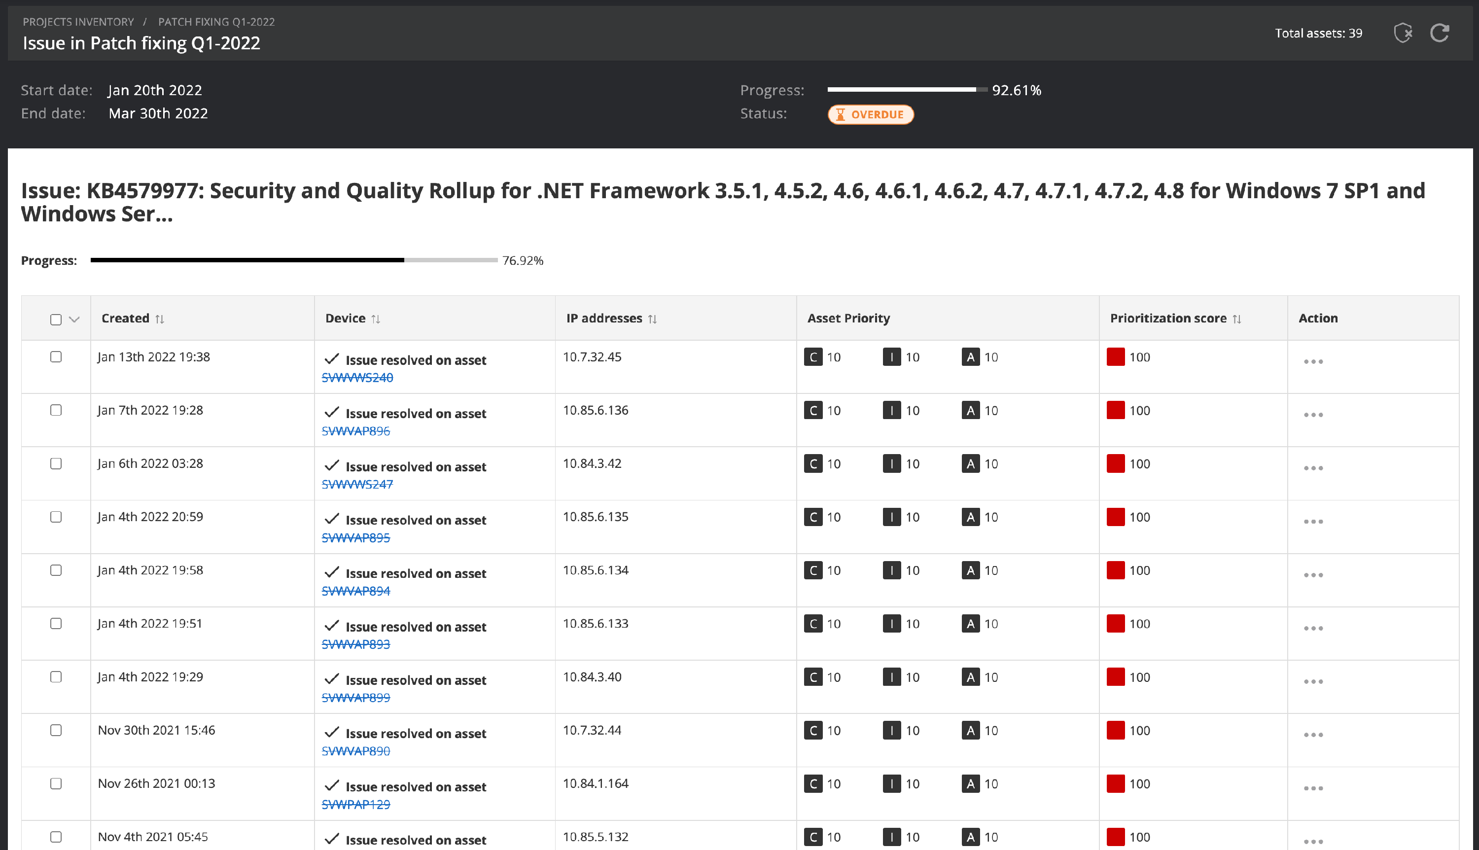Viewport: 1479px width, 850px height.
Task: Expand actions for Nov 26th 2021 row
Action: click(x=1313, y=788)
